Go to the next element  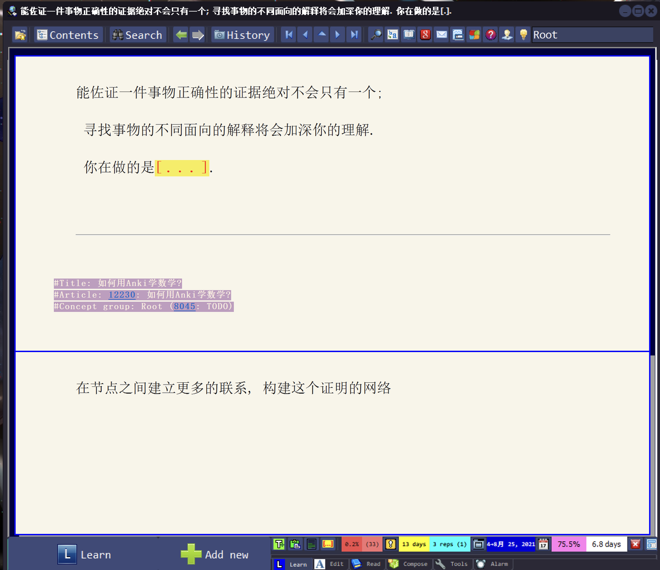338,35
